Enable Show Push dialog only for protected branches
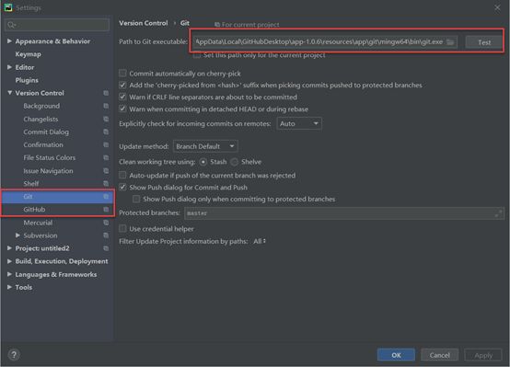 point(136,199)
